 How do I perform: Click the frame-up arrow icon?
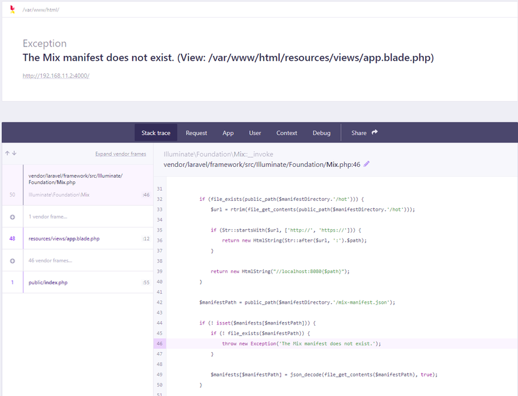click(x=8, y=153)
